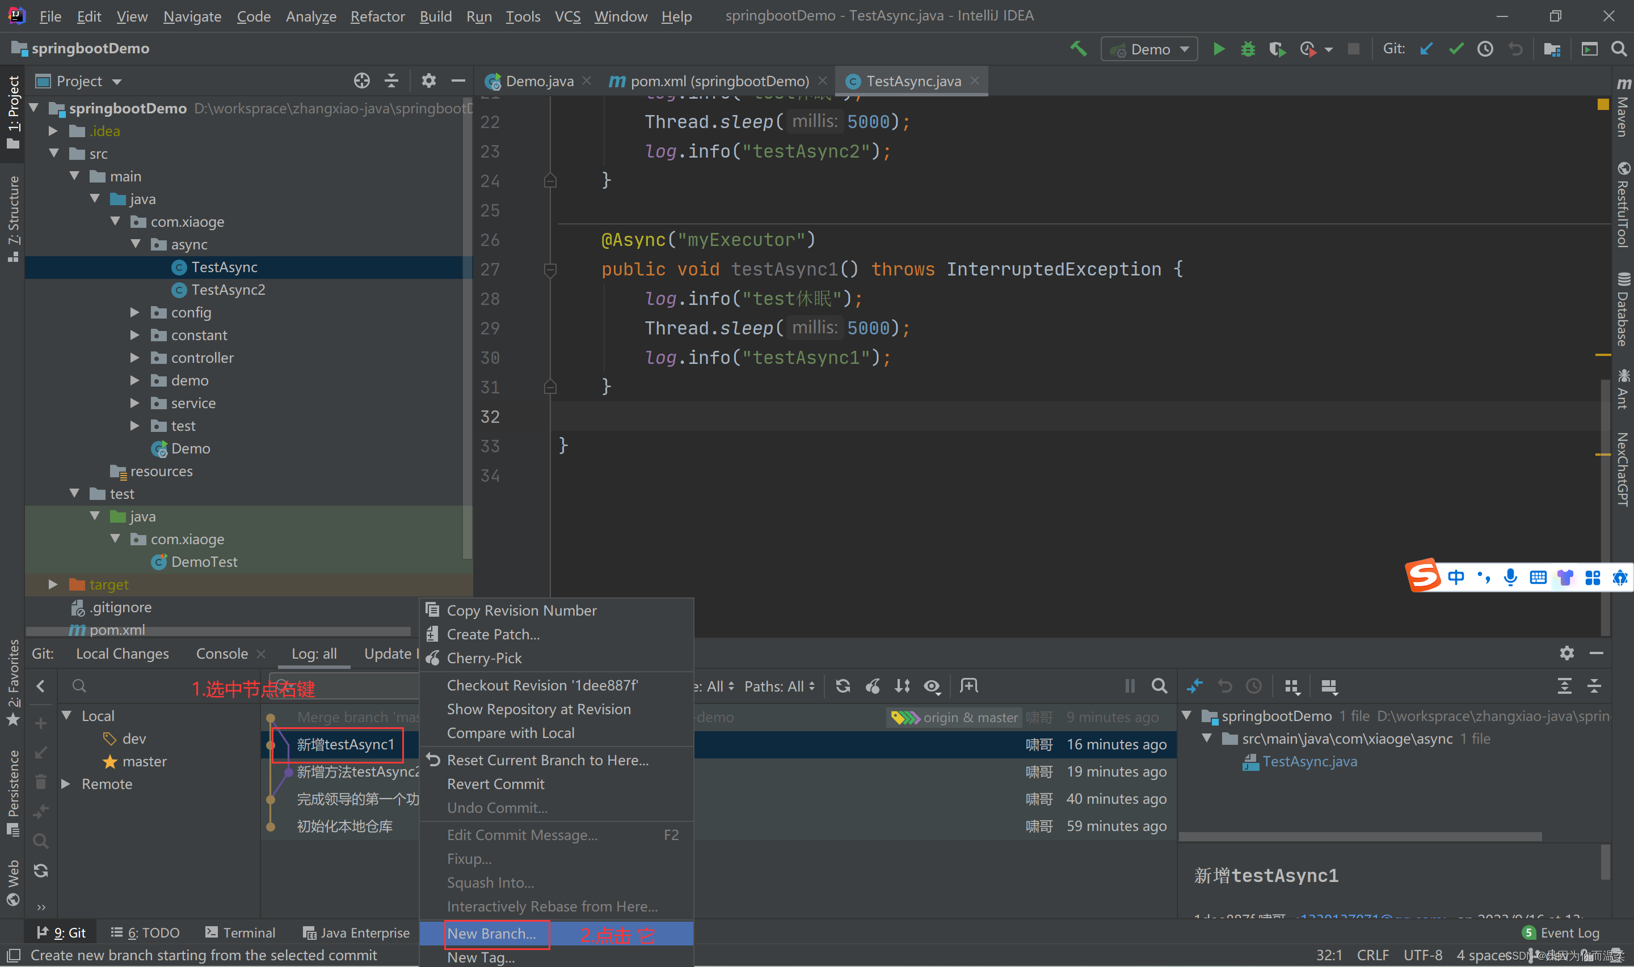The height and width of the screenshot is (967, 1634).
Task: Click Git commit checkmark icon
Action: point(1455,49)
